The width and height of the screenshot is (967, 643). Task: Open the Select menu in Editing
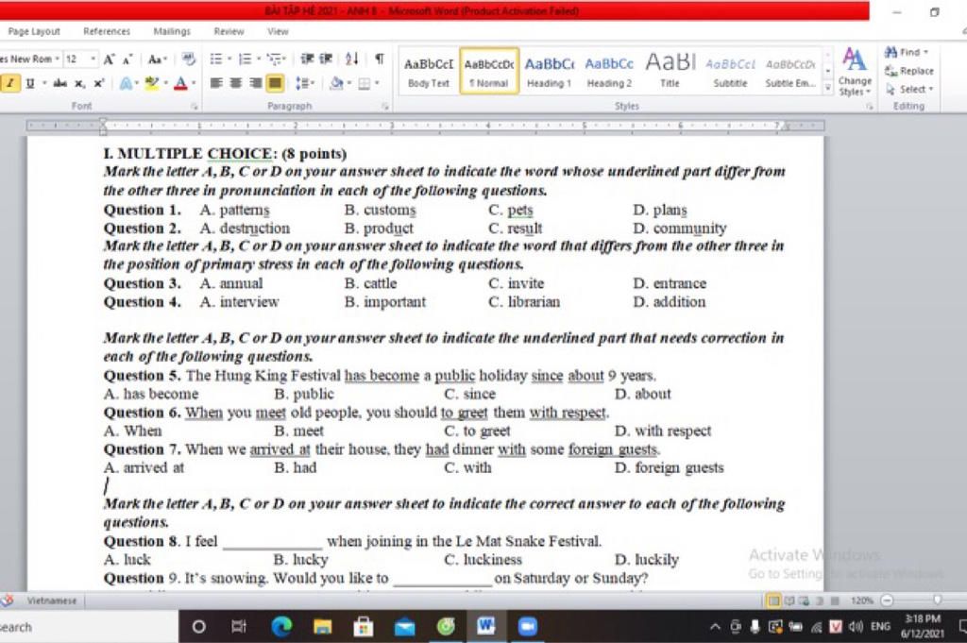(x=909, y=90)
